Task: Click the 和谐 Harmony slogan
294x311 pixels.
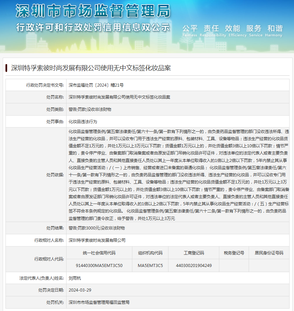Action: tap(274, 31)
